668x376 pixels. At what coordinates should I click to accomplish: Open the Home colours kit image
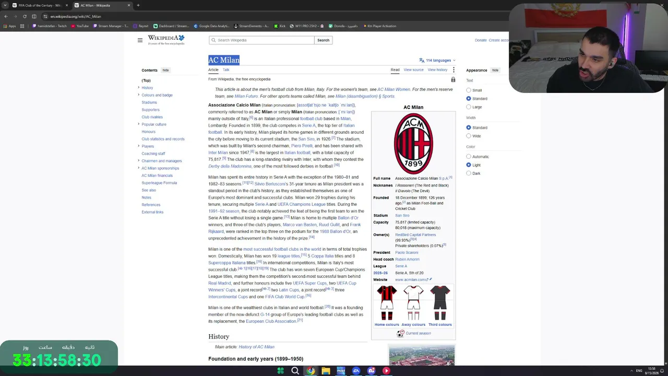tap(387, 303)
